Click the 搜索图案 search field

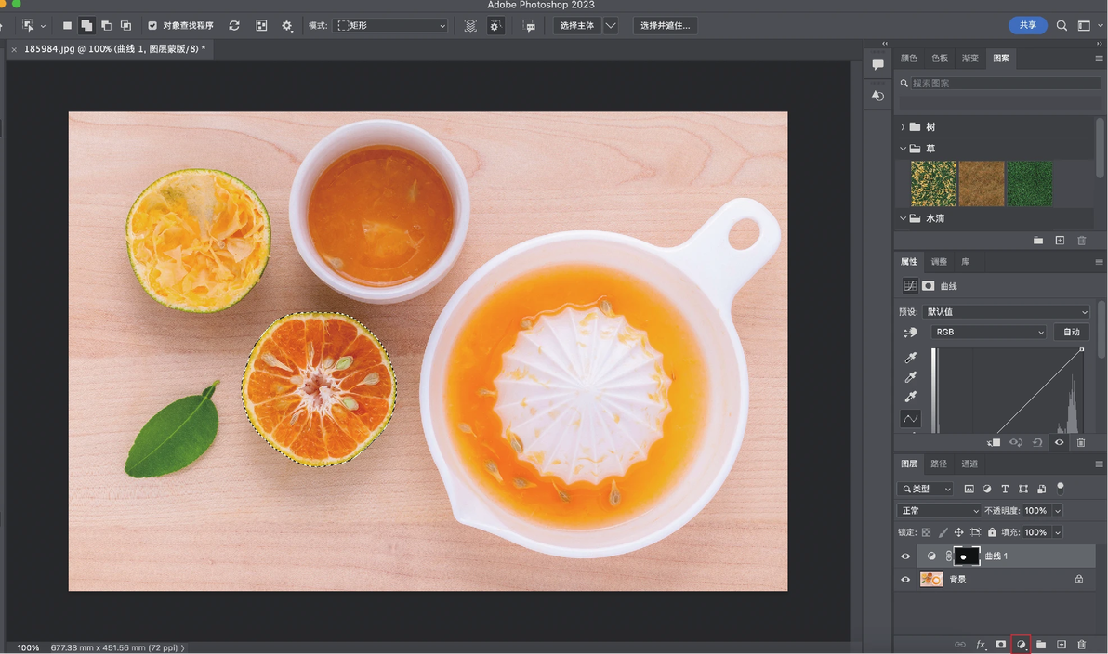tap(1003, 84)
